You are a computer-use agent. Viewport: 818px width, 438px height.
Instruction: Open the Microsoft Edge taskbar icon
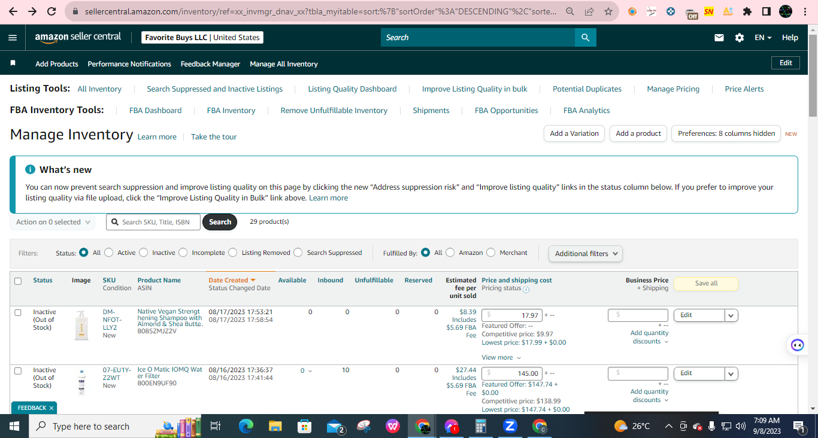point(246,426)
